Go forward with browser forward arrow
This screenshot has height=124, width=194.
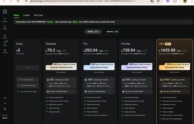[11, 1]
